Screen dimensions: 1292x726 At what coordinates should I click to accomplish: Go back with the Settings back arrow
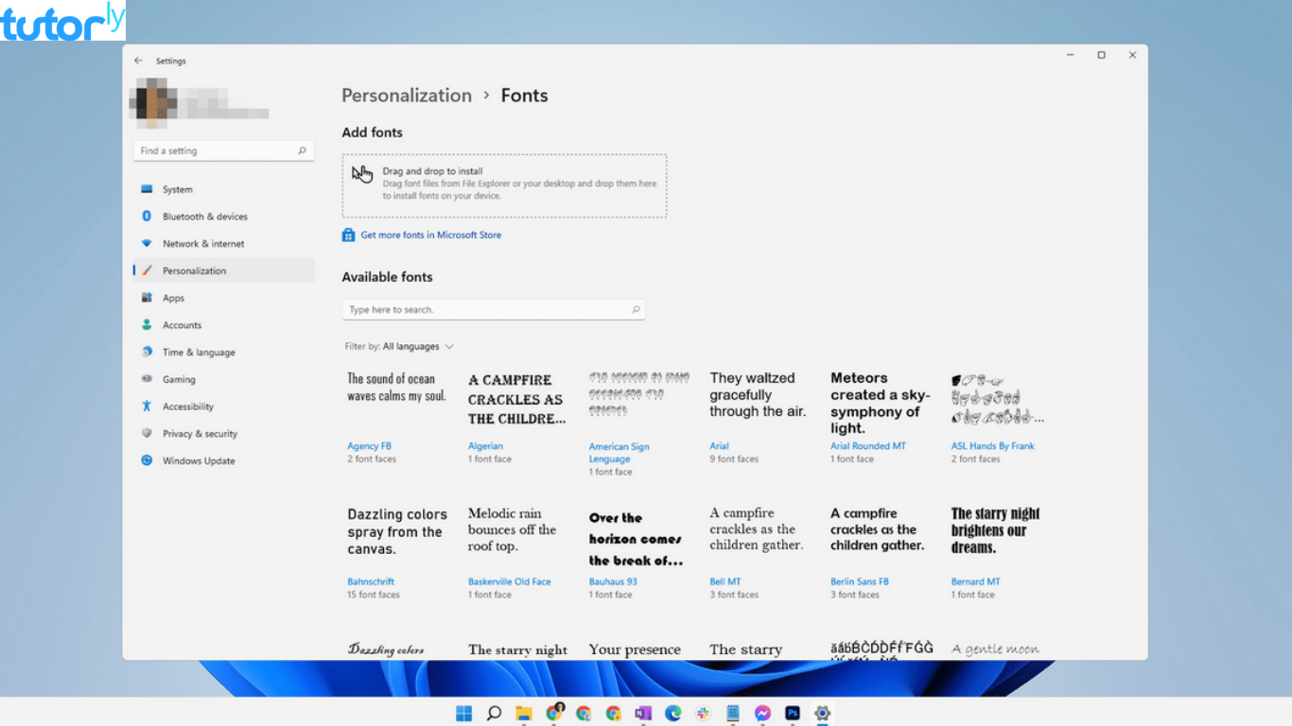(x=139, y=60)
